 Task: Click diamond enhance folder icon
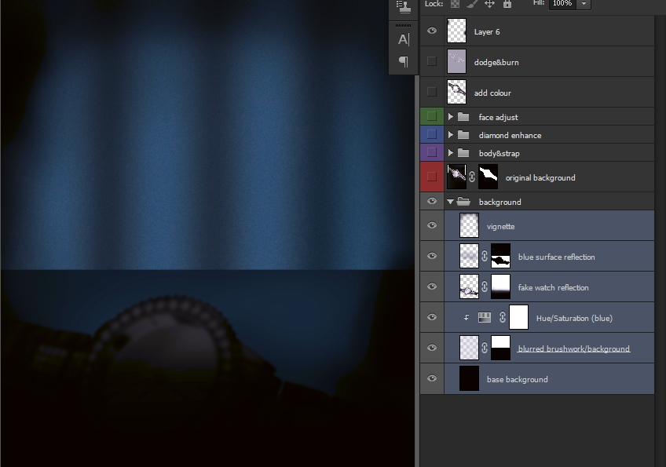click(x=463, y=135)
